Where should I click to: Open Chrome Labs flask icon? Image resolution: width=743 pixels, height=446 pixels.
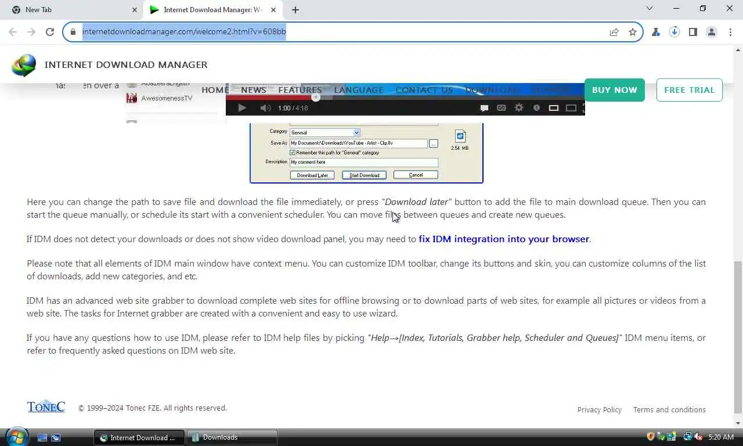(x=656, y=32)
